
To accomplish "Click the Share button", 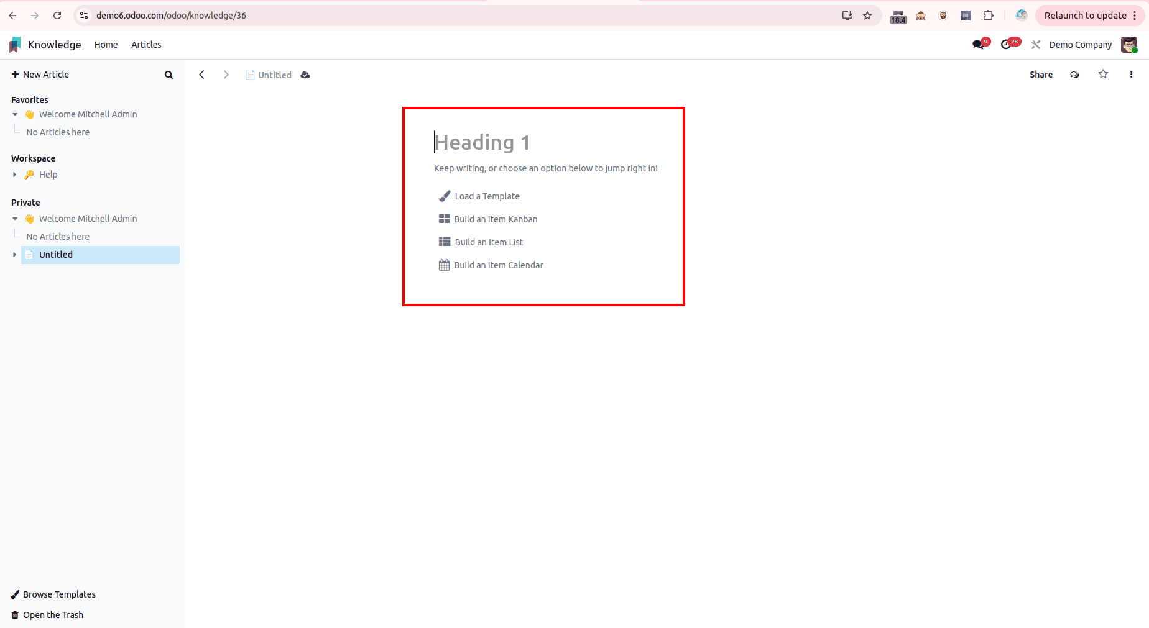I will coord(1041,74).
